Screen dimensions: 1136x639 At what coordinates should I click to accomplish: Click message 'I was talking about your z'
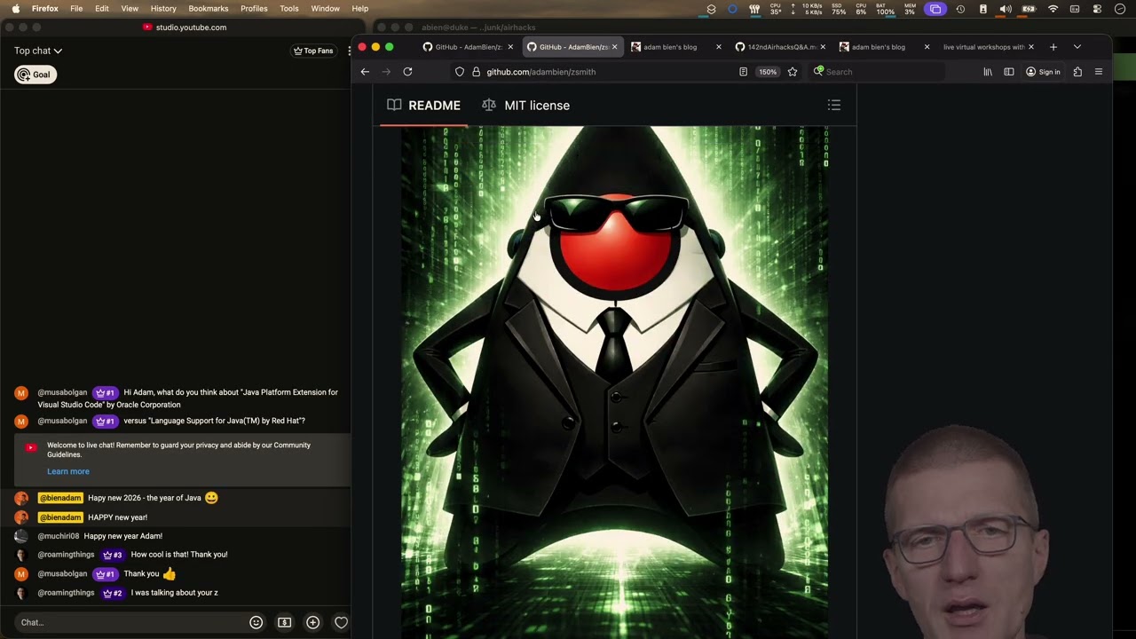coord(174,593)
